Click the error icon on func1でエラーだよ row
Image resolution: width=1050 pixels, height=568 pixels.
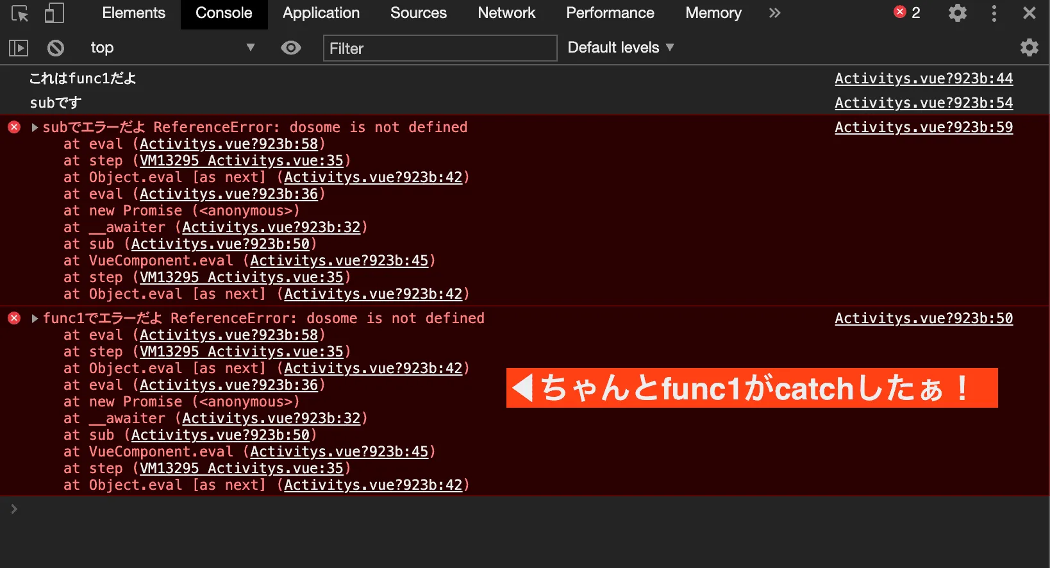click(14, 318)
